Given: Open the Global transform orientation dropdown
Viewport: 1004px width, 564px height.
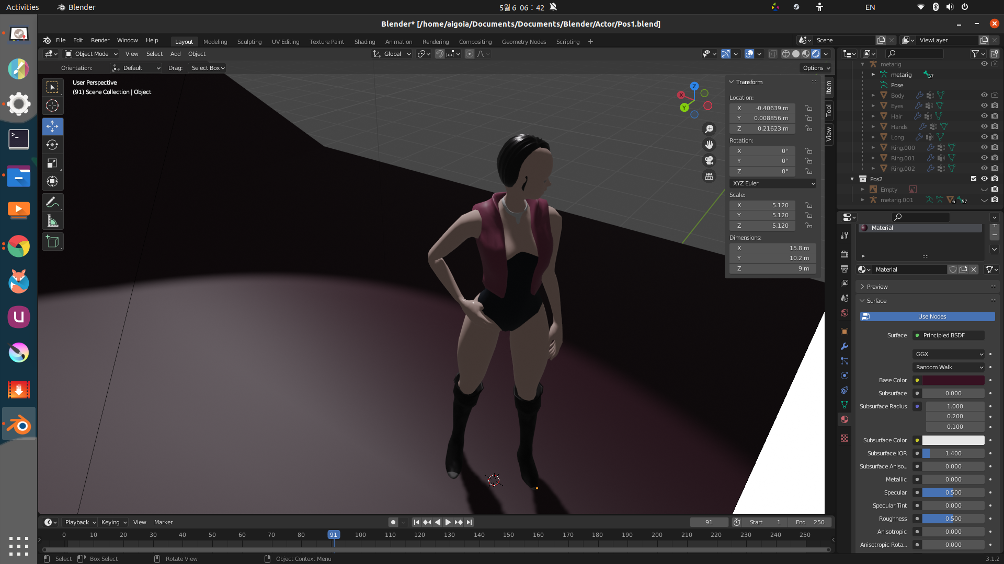Looking at the screenshot, I should pos(392,54).
